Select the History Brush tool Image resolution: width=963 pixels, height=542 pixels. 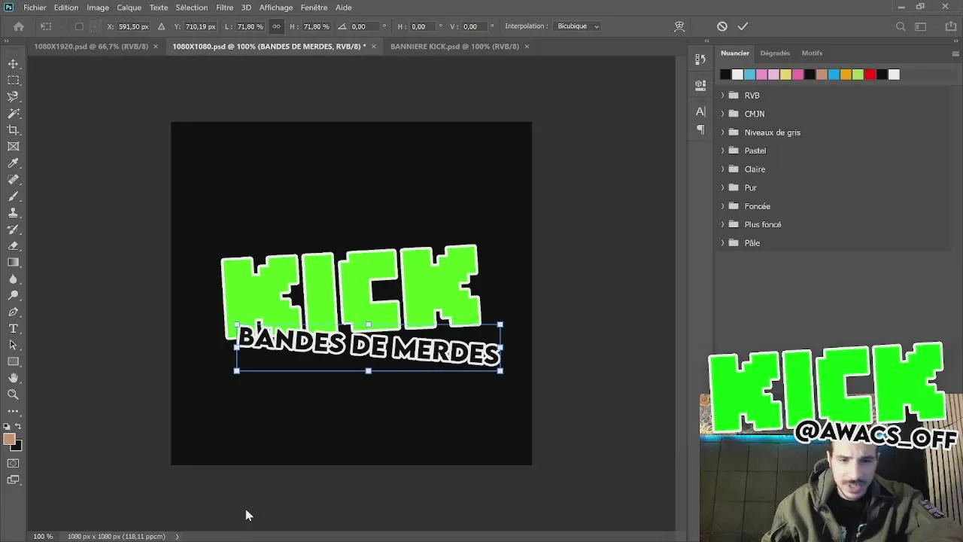[14, 230]
